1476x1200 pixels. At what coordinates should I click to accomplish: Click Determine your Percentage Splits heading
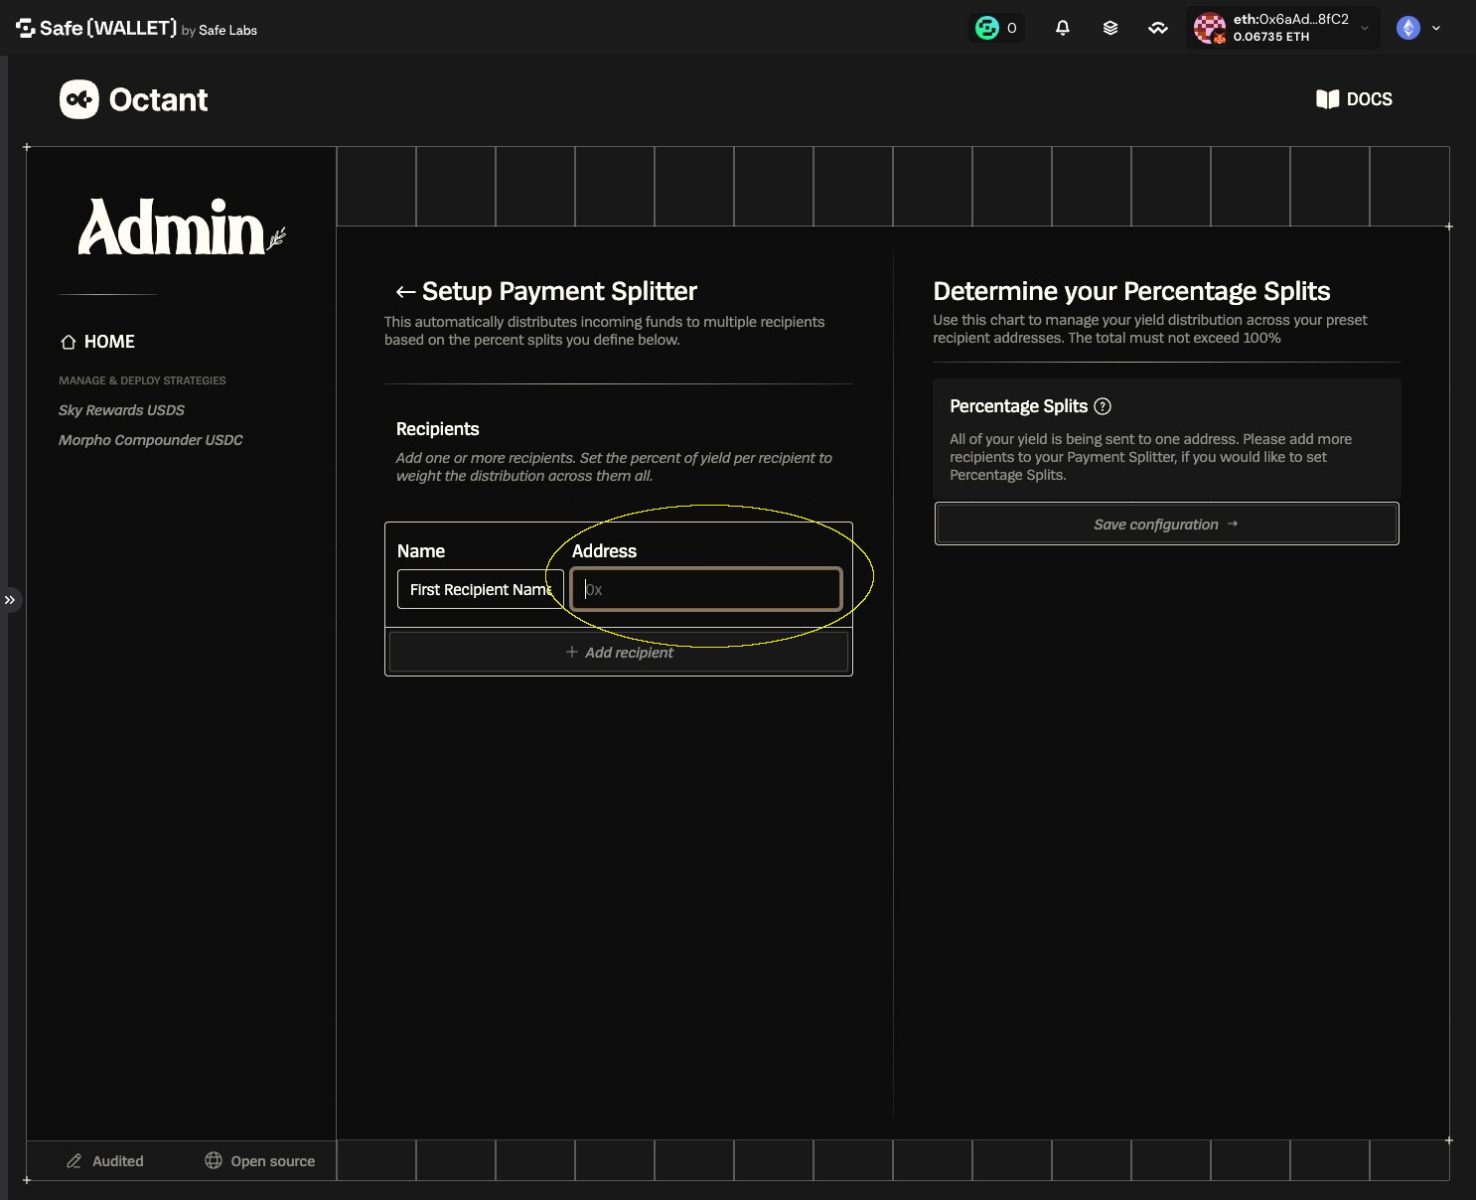tap(1131, 291)
